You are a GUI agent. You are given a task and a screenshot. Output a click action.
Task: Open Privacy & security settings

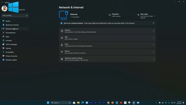15,56
